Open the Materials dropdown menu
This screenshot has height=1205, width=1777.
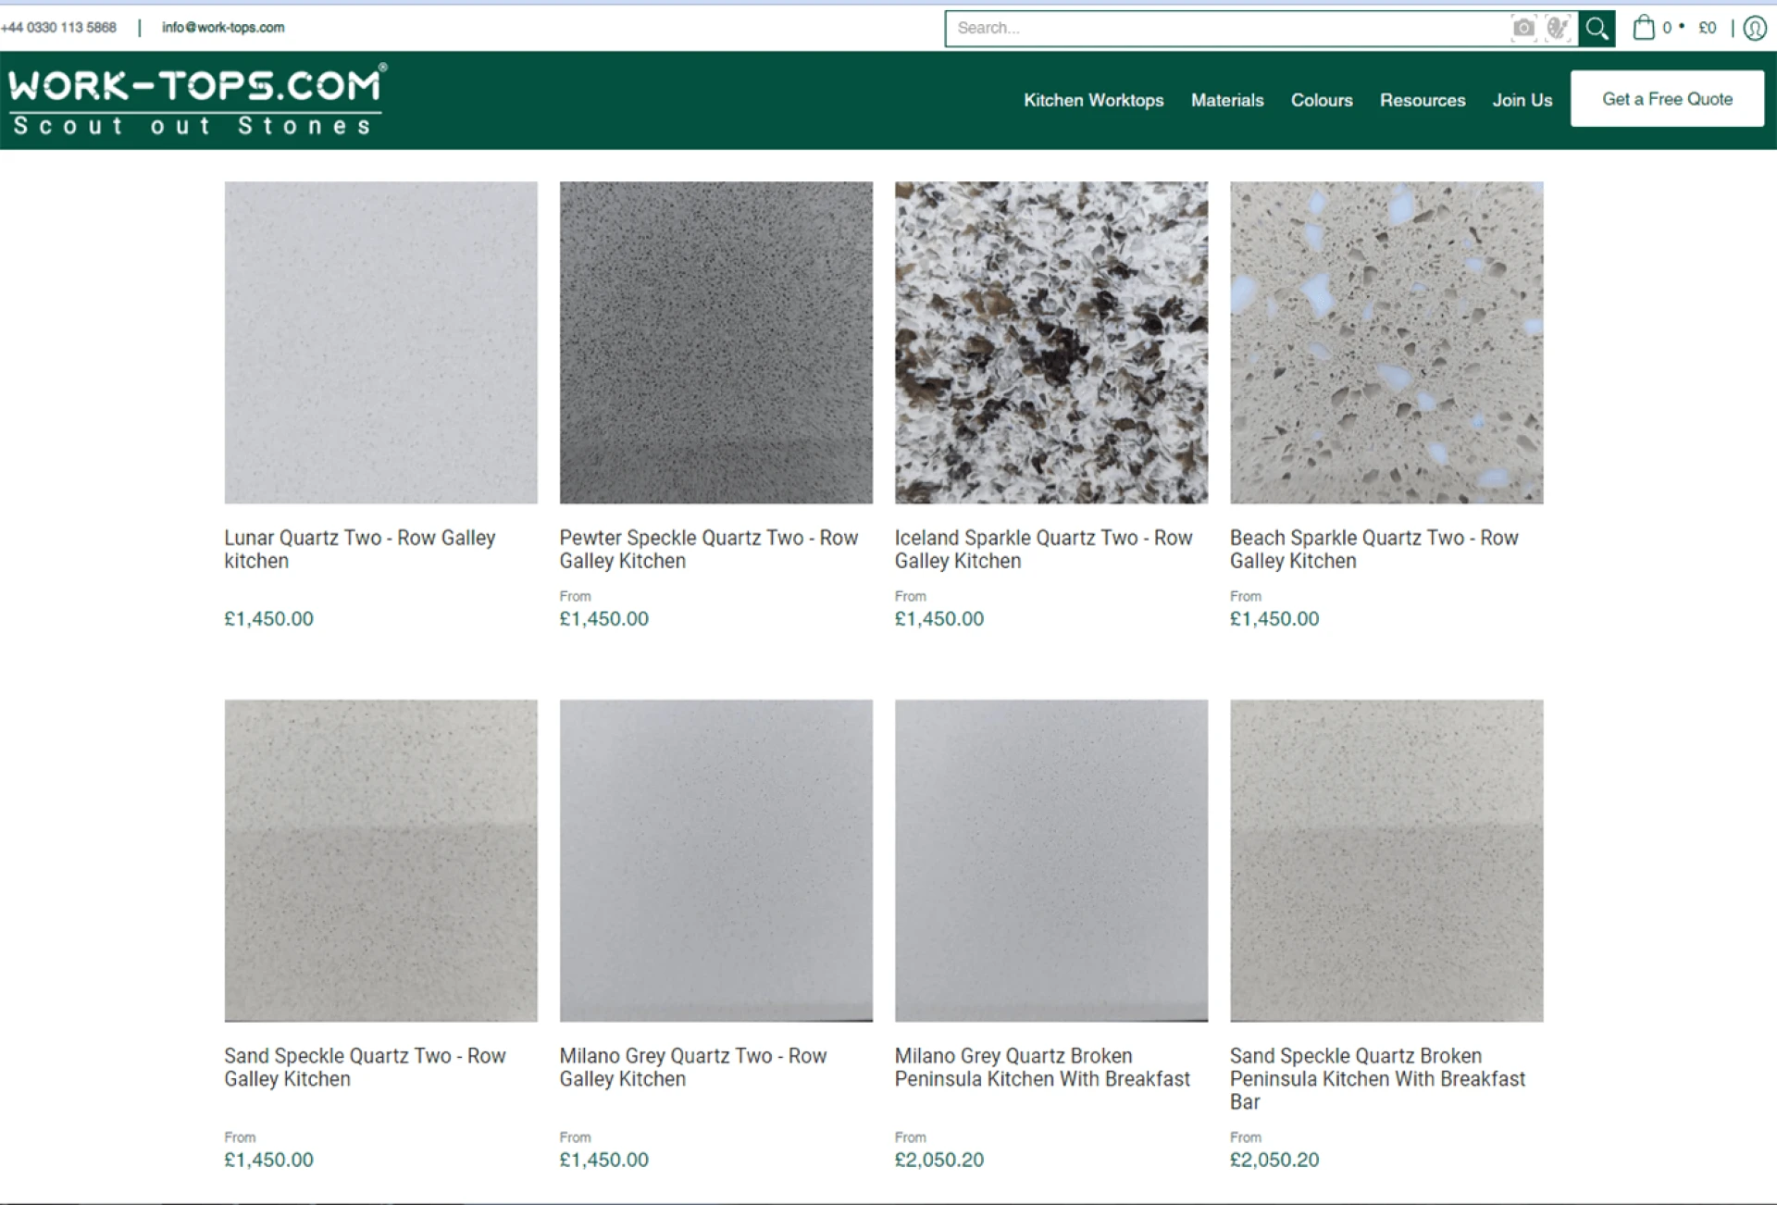tap(1227, 100)
